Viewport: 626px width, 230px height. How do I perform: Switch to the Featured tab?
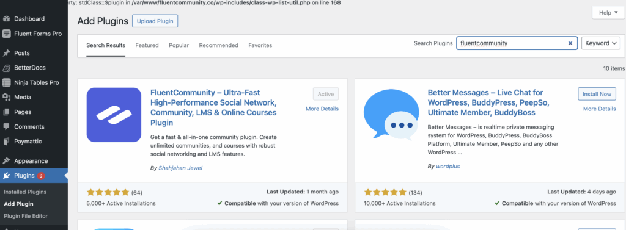point(147,45)
